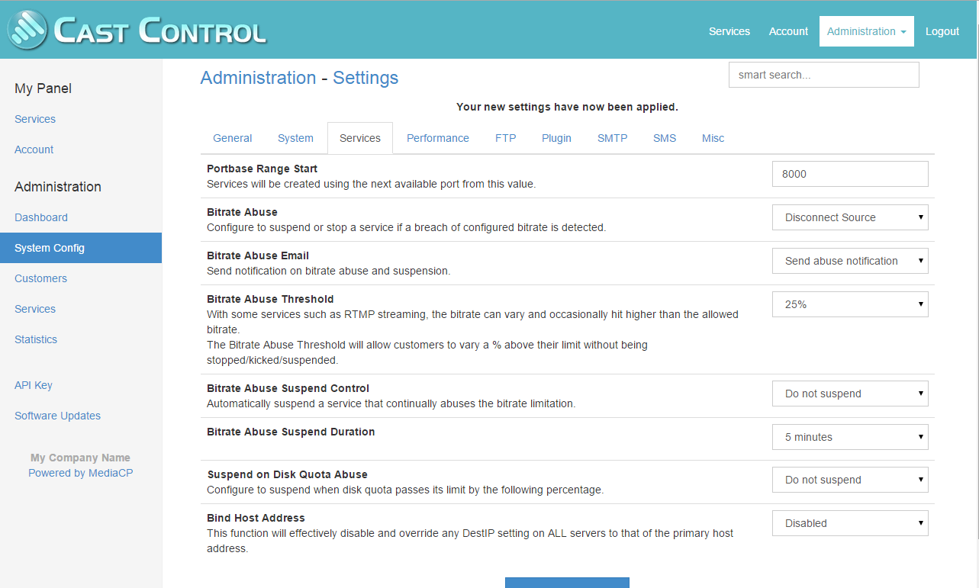Open the Services link in top navigation
The height and width of the screenshot is (588, 979).
tap(729, 31)
